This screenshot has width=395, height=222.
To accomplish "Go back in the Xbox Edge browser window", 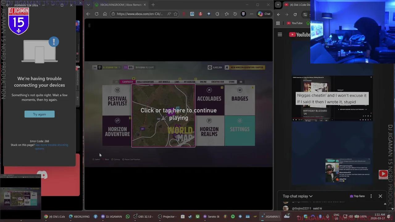I will (x=88, y=14).
